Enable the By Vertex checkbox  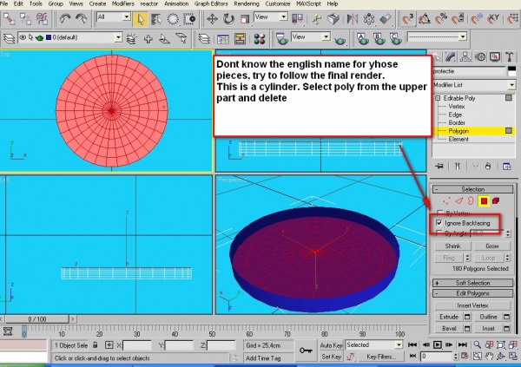click(x=439, y=213)
